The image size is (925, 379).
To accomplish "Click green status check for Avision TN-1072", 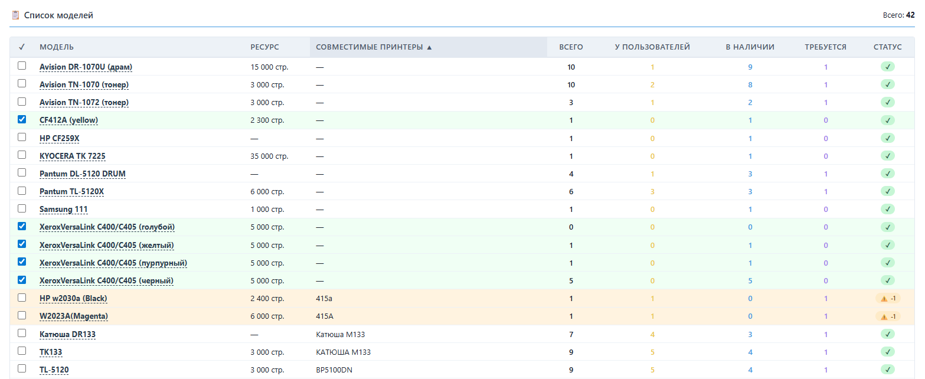I will [x=887, y=102].
